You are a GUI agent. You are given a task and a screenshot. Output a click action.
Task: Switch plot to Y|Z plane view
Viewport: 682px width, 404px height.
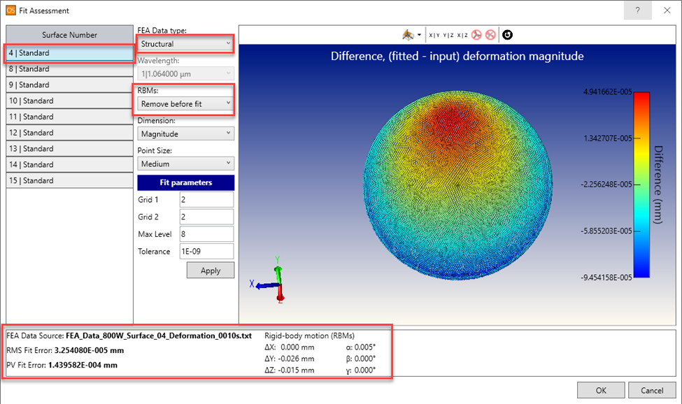point(448,35)
